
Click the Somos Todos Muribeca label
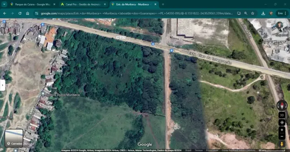63,95
